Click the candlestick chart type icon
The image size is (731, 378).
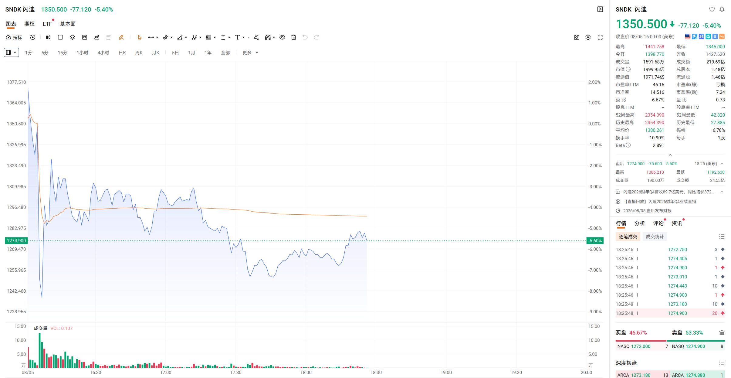coord(48,37)
